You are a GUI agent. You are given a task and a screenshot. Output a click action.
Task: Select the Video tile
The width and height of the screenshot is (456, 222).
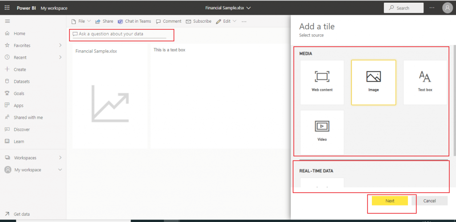tap(322, 132)
